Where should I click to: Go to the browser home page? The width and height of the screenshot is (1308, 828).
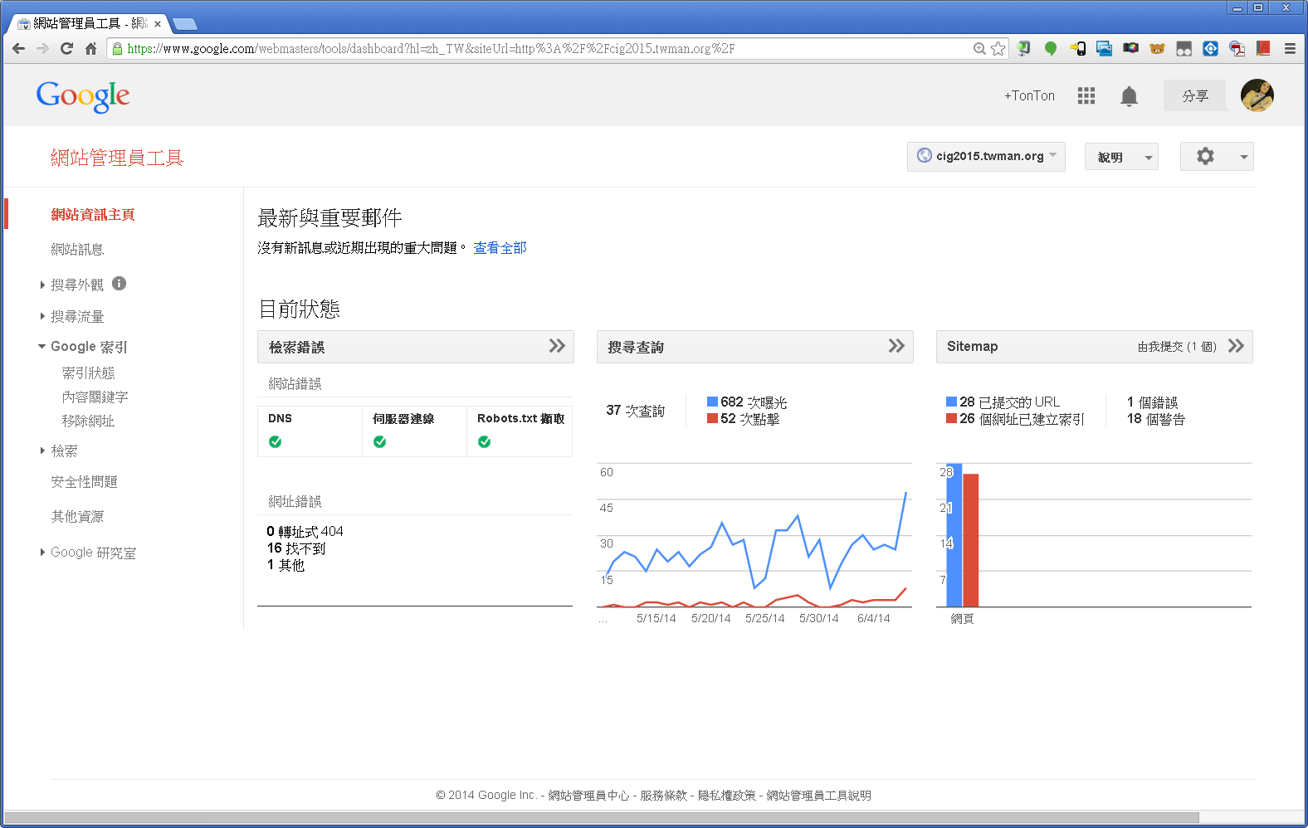[91, 49]
